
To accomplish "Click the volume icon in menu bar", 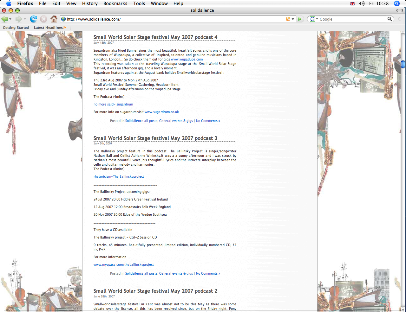I will pyautogui.click(x=362, y=3).
